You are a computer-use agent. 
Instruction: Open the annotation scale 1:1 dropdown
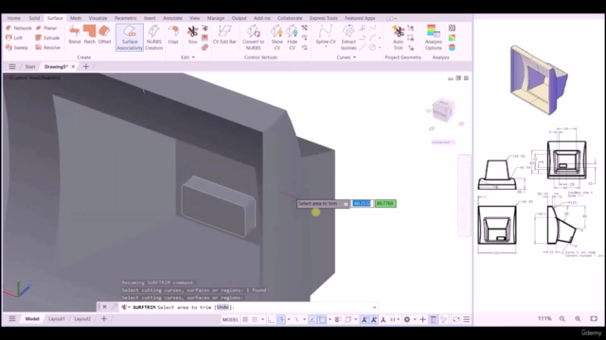click(395, 319)
